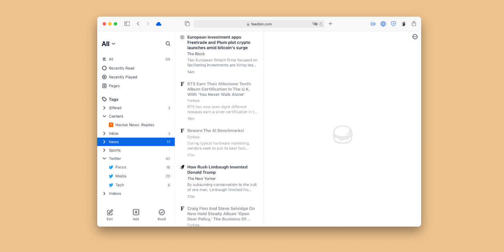Screen dimensions: 504x252
Task: Open a new tab with plus button
Action: (x=330, y=24)
